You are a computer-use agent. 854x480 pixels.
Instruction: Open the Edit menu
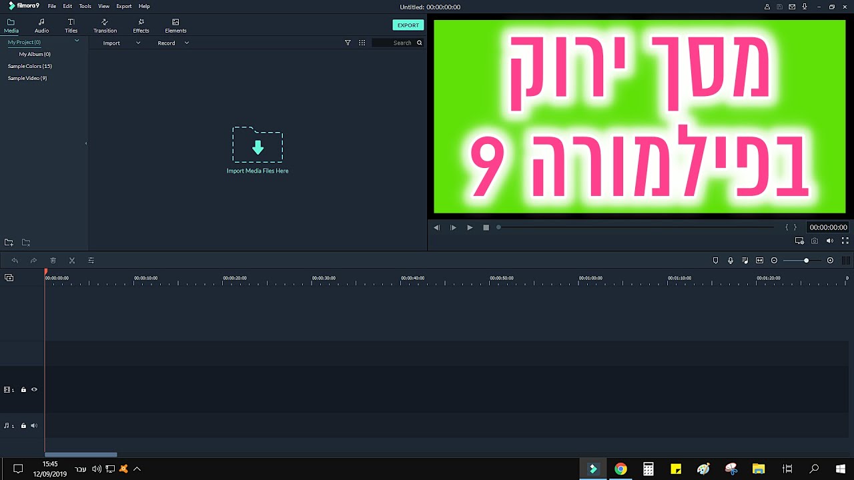click(67, 6)
